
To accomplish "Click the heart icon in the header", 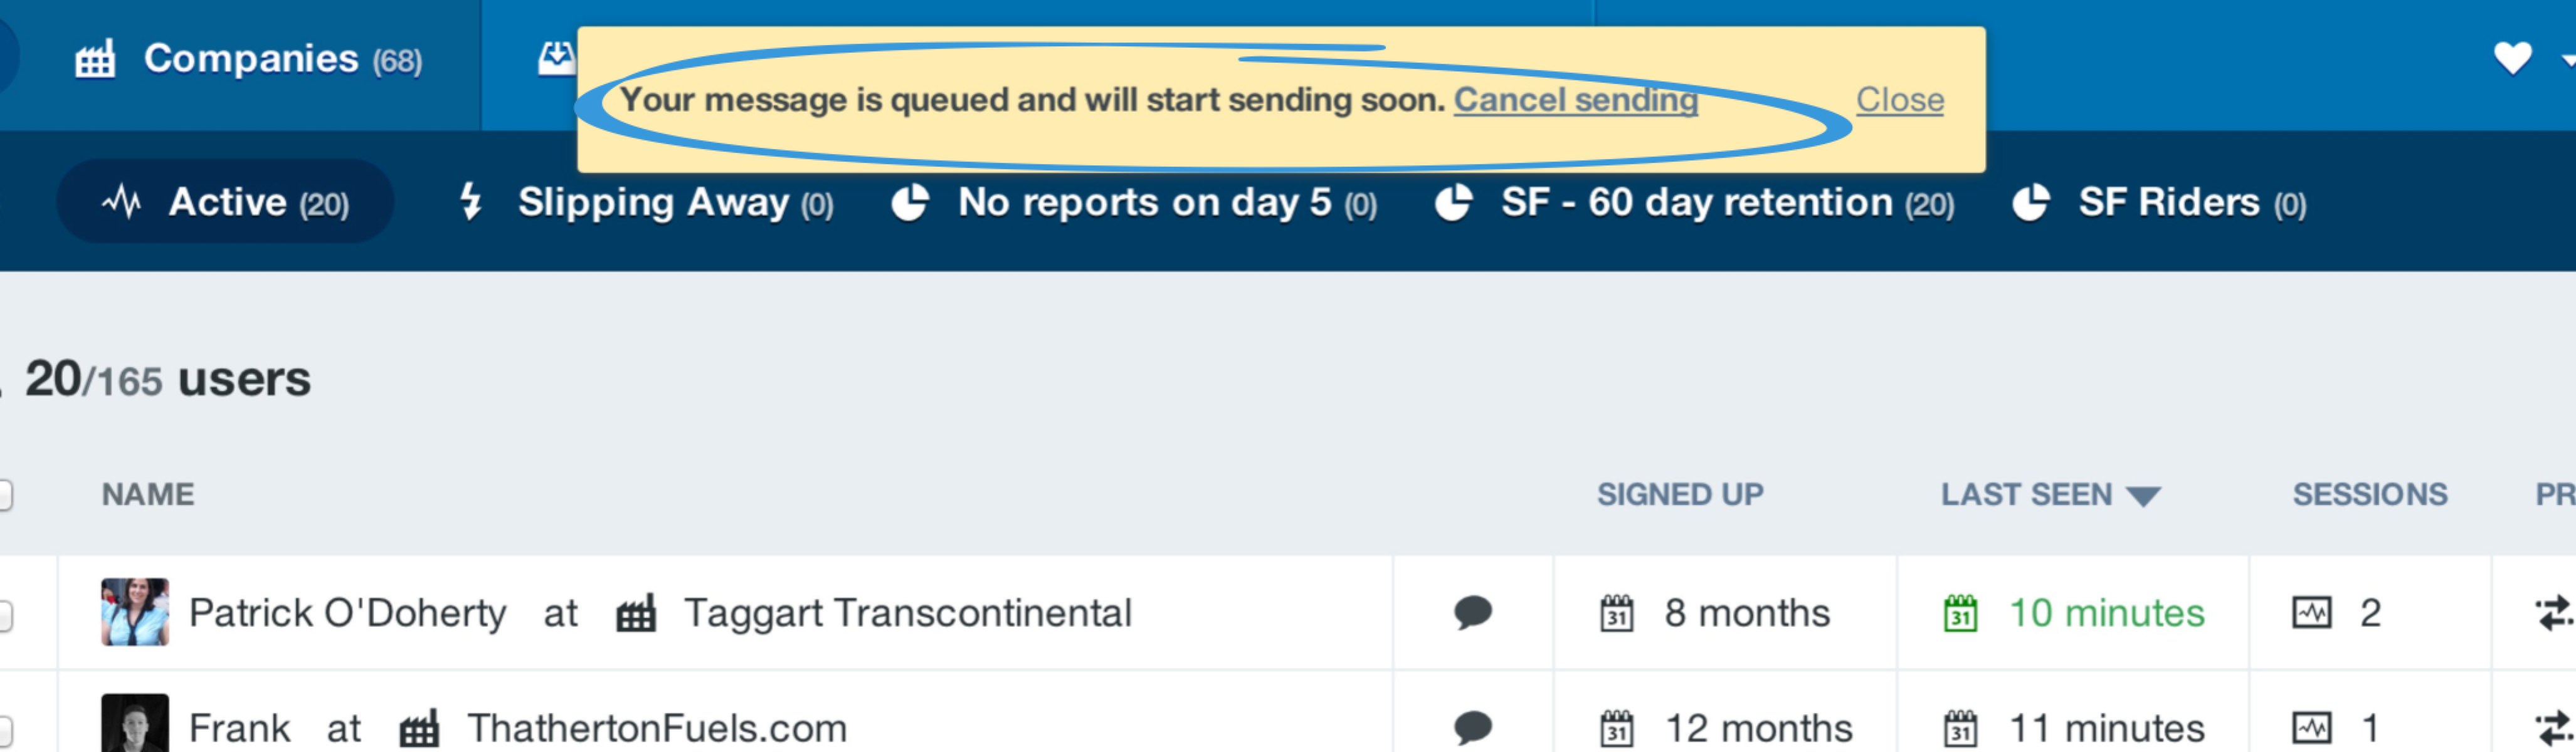I will click(x=2511, y=58).
